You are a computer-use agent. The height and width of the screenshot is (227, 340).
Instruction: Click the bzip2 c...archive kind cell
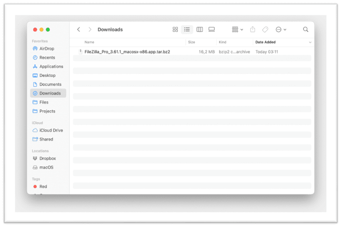coord(234,52)
